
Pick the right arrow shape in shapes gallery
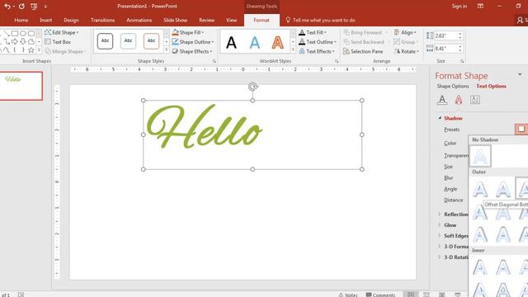15,41
